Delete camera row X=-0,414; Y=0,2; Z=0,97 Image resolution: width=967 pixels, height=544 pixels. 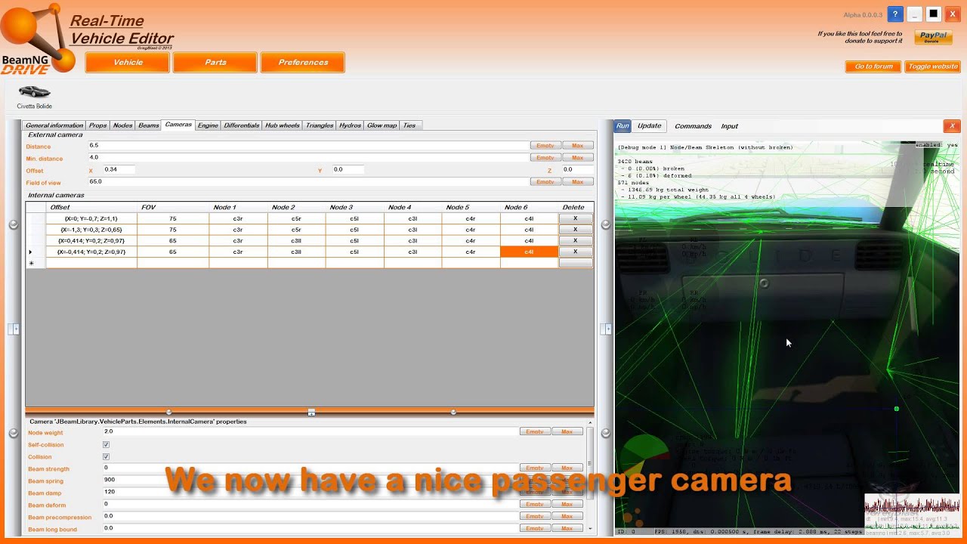(x=575, y=252)
